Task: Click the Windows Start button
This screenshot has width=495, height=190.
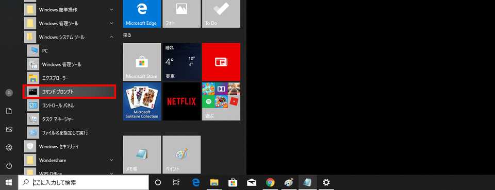Action: [9, 182]
